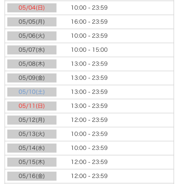This screenshot has width=178, height=184.
Task: Select the 05/14(水) date label
Action: point(32,148)
